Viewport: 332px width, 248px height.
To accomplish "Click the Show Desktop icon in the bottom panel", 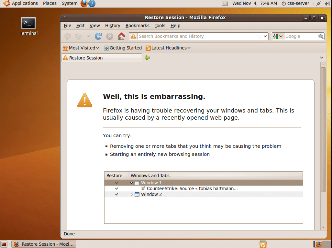I will coord(4,244).
